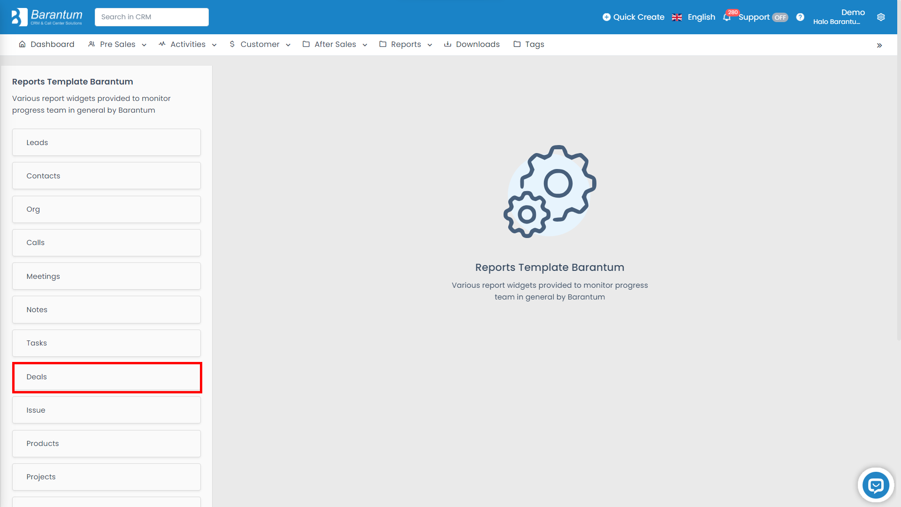901x507 pixels.
Task: Select the Notes report template
Action: coord(107,309)
